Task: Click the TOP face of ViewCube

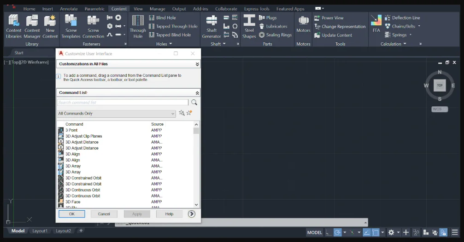Action: [440, 86]
